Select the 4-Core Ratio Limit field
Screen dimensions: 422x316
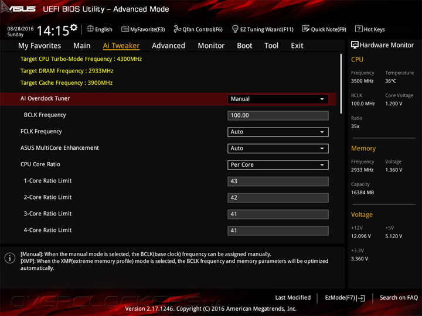click(x=278, y=231)
